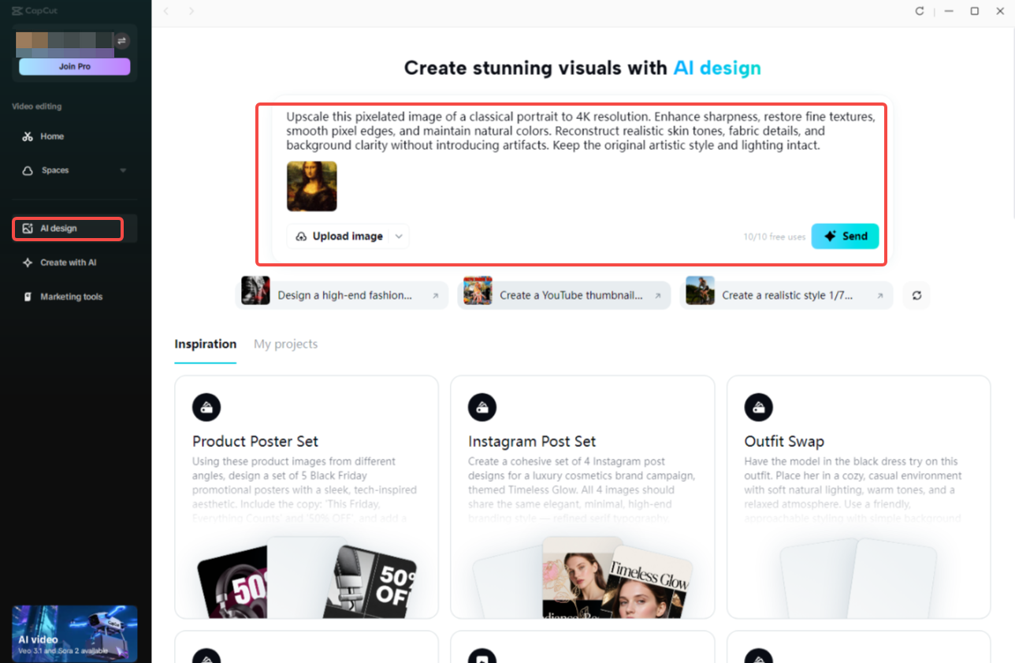Switch to the Inspiration tab
1015x663 pixels.
pos(206,344)
